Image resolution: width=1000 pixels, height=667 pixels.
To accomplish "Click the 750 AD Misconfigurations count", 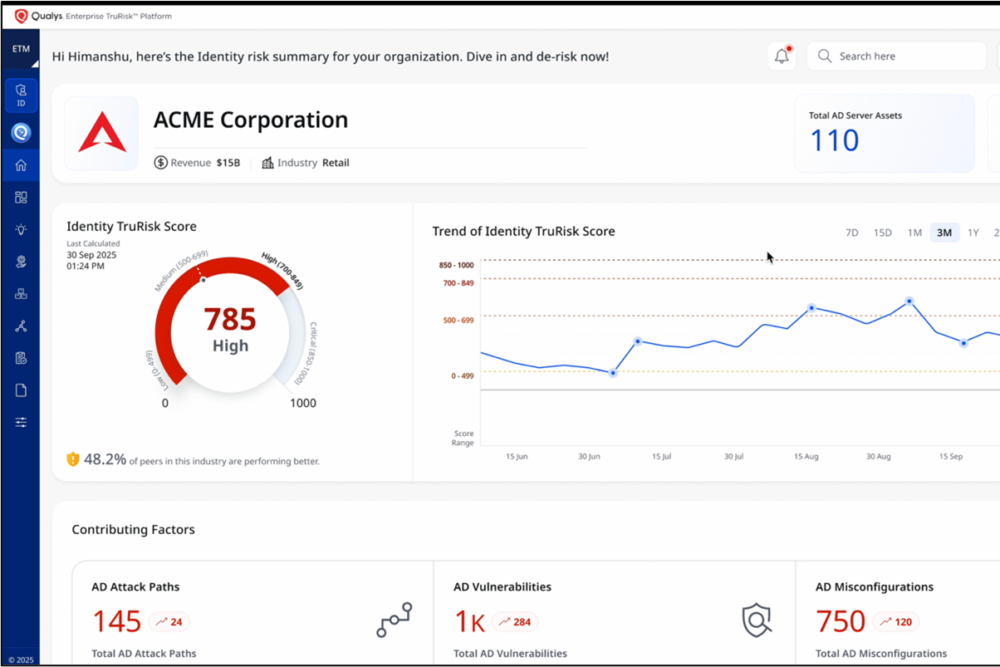I will (841, 621).
